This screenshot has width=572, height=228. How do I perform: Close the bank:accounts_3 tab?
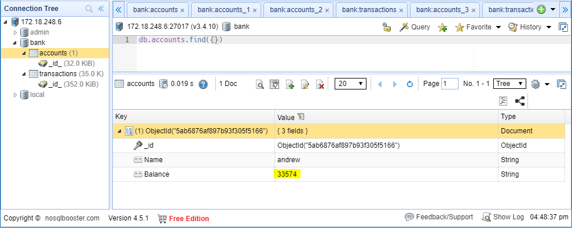[x=474, y=10]
